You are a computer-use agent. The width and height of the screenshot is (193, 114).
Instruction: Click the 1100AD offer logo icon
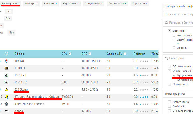(x=6, y=68)
